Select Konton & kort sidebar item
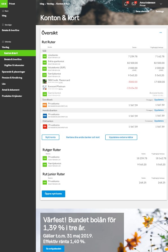168x252 pixels. (x=18, y=53)
